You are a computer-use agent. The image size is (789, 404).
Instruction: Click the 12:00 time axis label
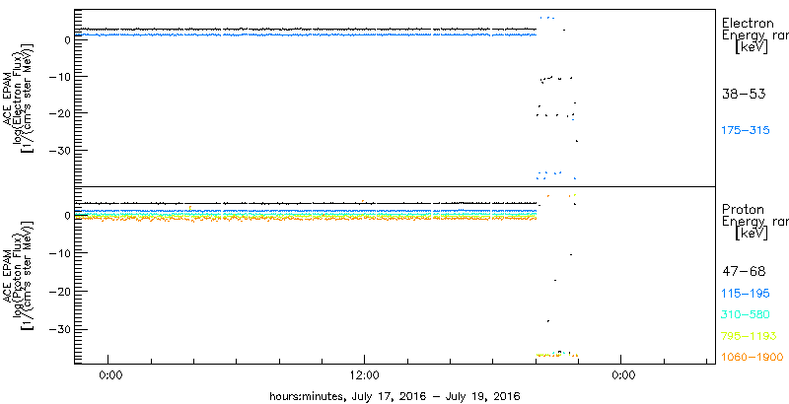click(x=364, y=374)
